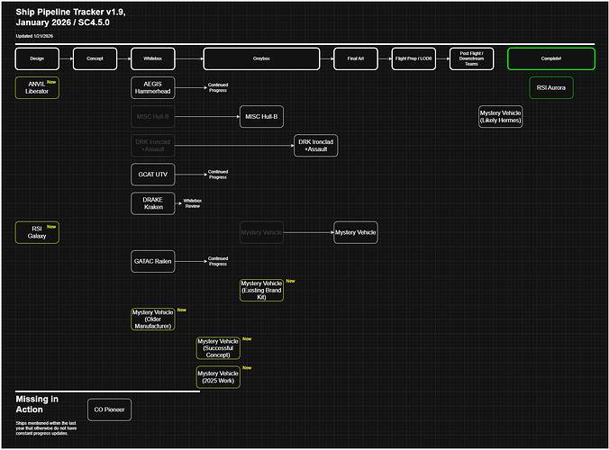Select the GATAC Railen box
Viewport: 609px width, 450px height.
(153, 261)
